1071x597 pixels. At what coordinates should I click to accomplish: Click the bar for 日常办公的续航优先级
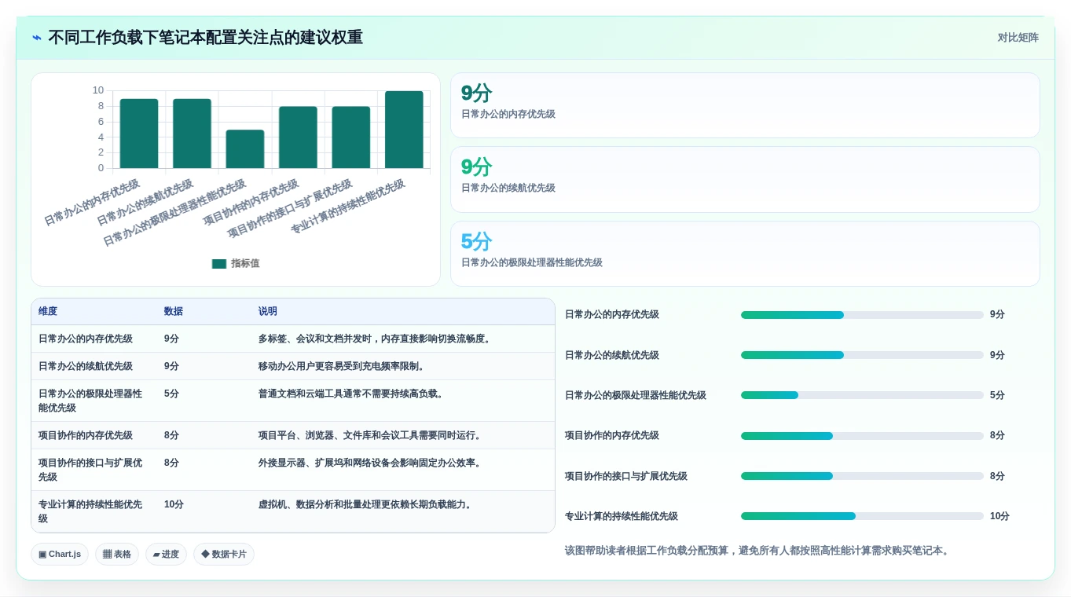pyautogui.click(x=192, y=134)
